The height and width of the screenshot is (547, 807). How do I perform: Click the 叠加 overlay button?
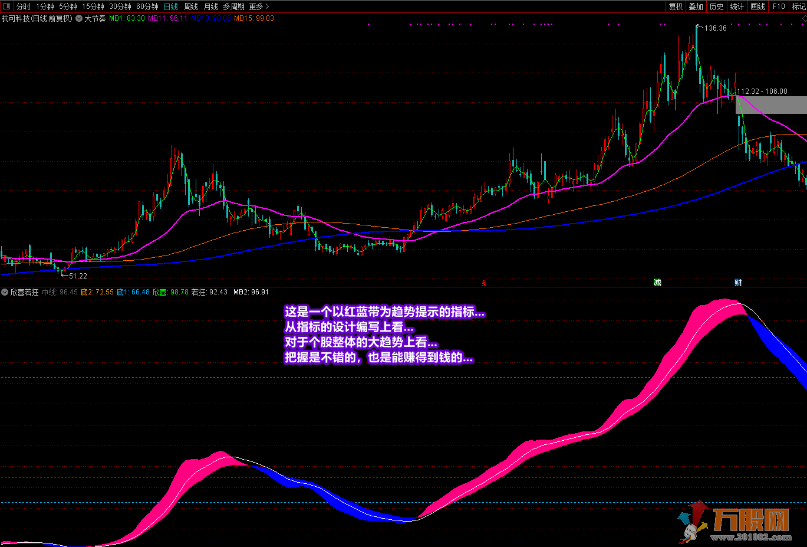tap(696, 6)
